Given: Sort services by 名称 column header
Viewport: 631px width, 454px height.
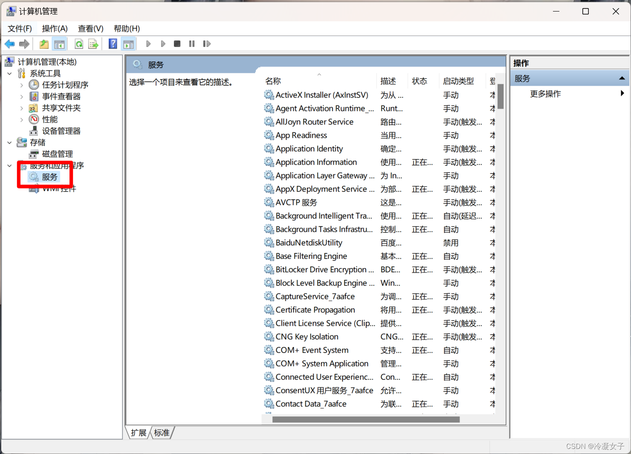Looking at the screenshot, I should click(x=319, y=81).
